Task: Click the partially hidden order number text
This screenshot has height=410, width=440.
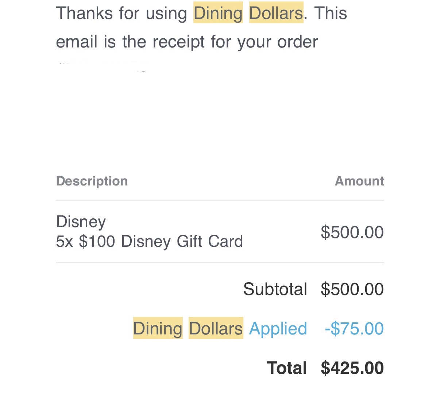Action: click(103, 66)
